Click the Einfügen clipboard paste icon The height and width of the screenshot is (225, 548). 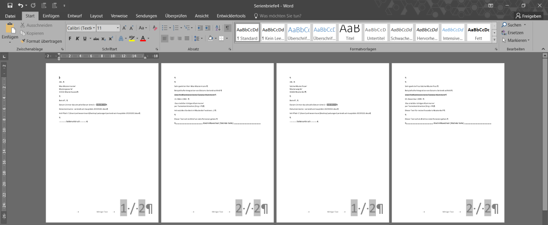tap(10, 29)
